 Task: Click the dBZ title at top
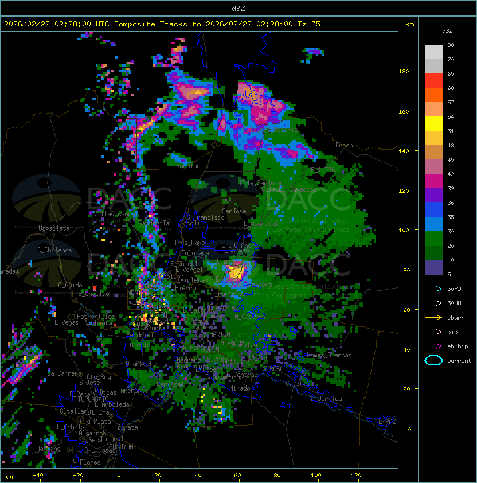click(238, 8)
